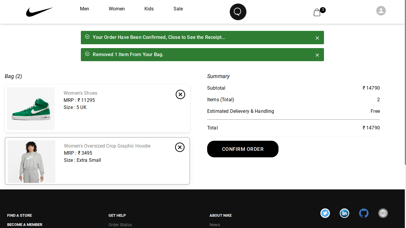Open the Find a Store link

[x=20, y=216]
